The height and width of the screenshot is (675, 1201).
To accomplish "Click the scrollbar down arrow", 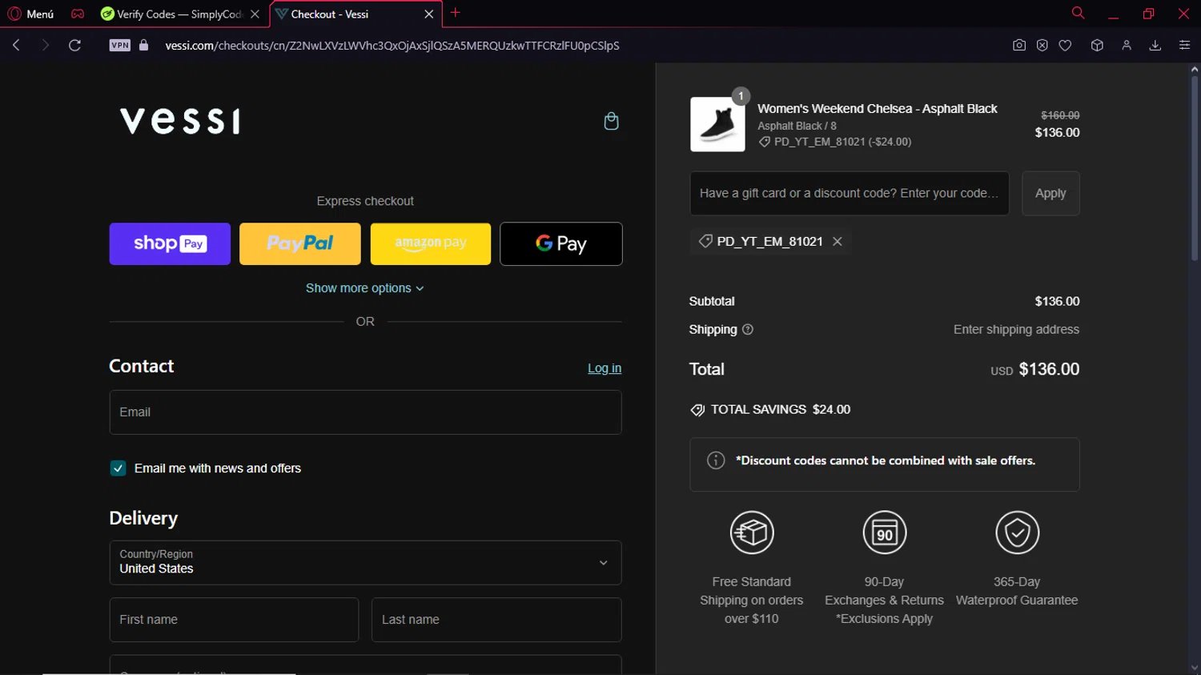I will (x=1194, y=668).
